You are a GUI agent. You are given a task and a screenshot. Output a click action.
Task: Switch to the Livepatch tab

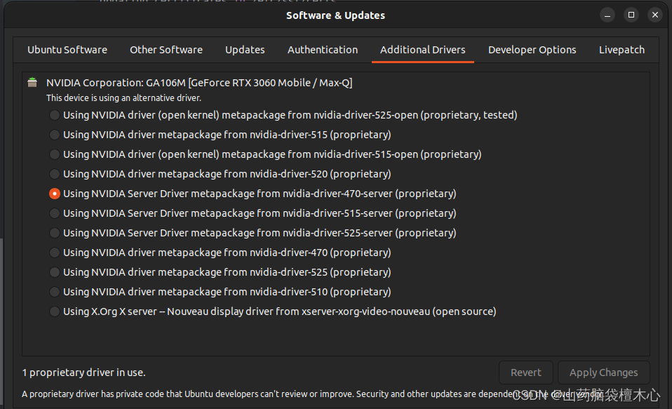[622, 50]
